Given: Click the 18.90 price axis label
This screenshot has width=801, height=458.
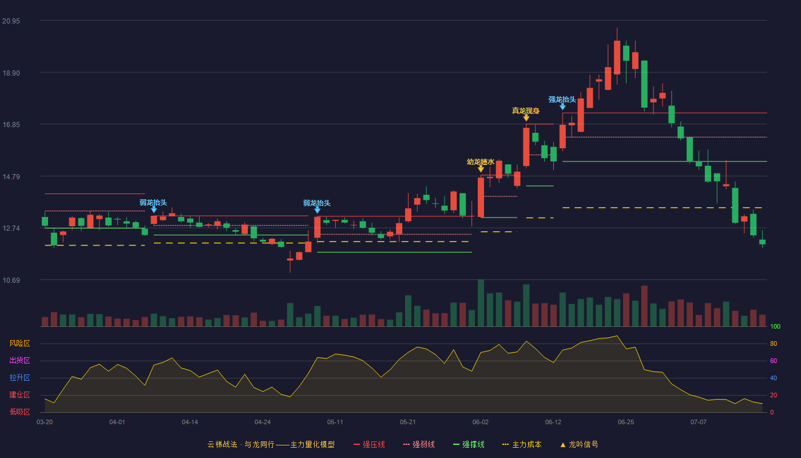Looking at the screenshot, I should point(11,73).
